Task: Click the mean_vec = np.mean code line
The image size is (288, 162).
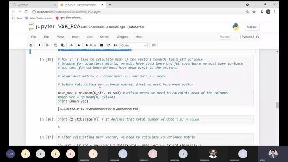Action: click(x=89, y=93)
